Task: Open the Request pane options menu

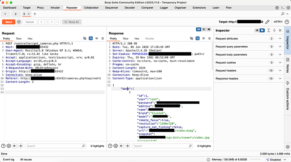Action: click(x=102, y=38)
